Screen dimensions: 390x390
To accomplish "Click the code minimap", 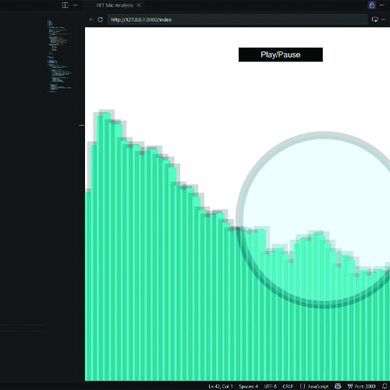I will point(60,56).
